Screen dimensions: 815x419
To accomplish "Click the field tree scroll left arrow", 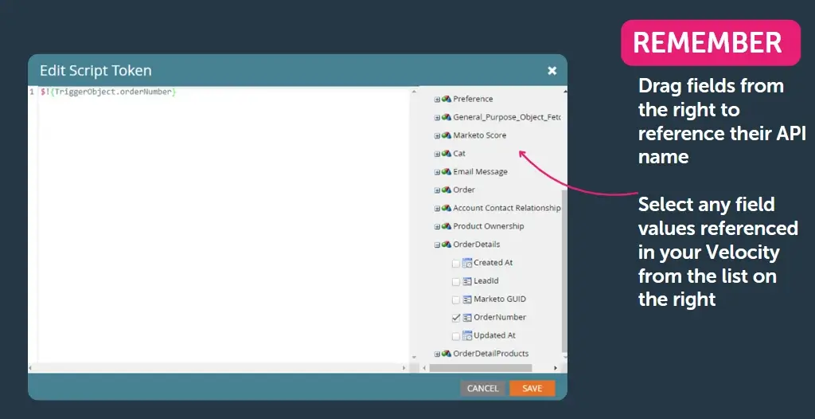I will click(425, 368).
